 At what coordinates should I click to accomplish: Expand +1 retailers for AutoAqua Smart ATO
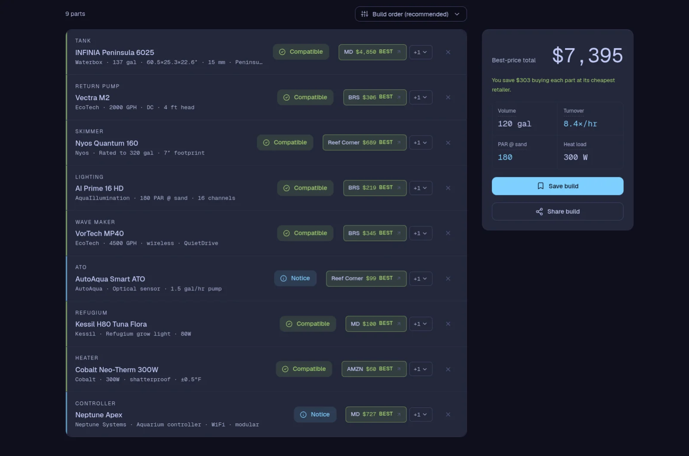click(420, 279)
